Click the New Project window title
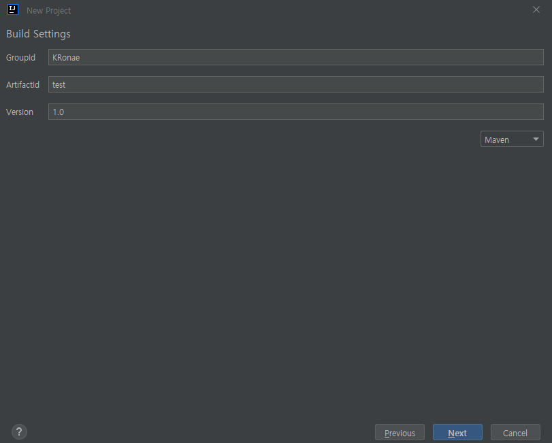 tap(48, 11)
